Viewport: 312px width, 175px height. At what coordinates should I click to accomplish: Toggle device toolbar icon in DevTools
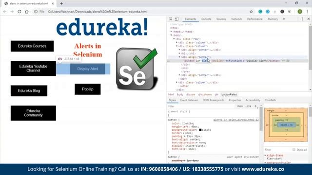(x=176, y=19)
